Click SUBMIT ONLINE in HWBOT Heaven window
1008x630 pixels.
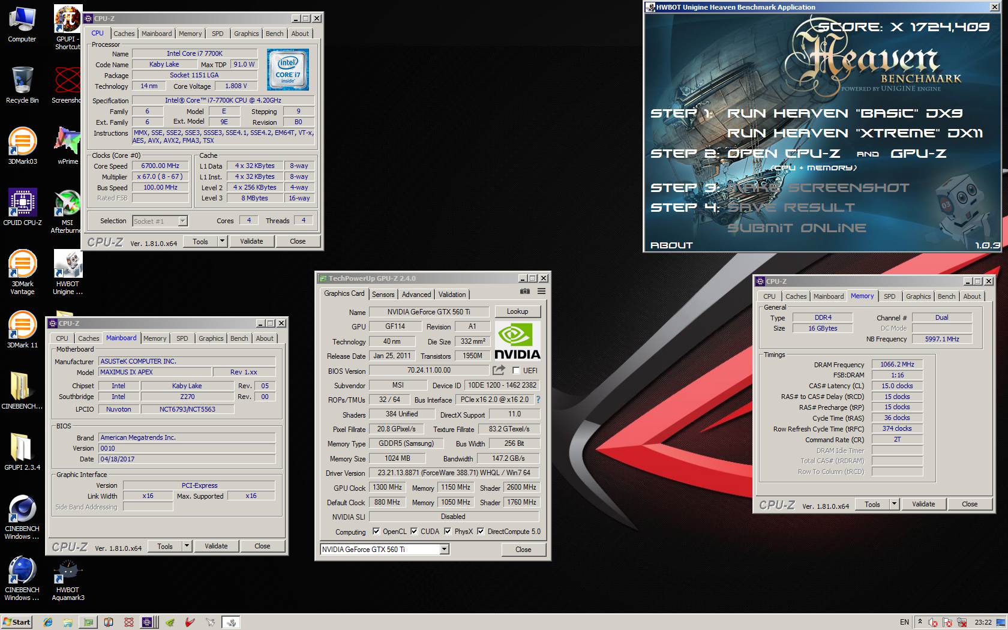tap(797, 228)
